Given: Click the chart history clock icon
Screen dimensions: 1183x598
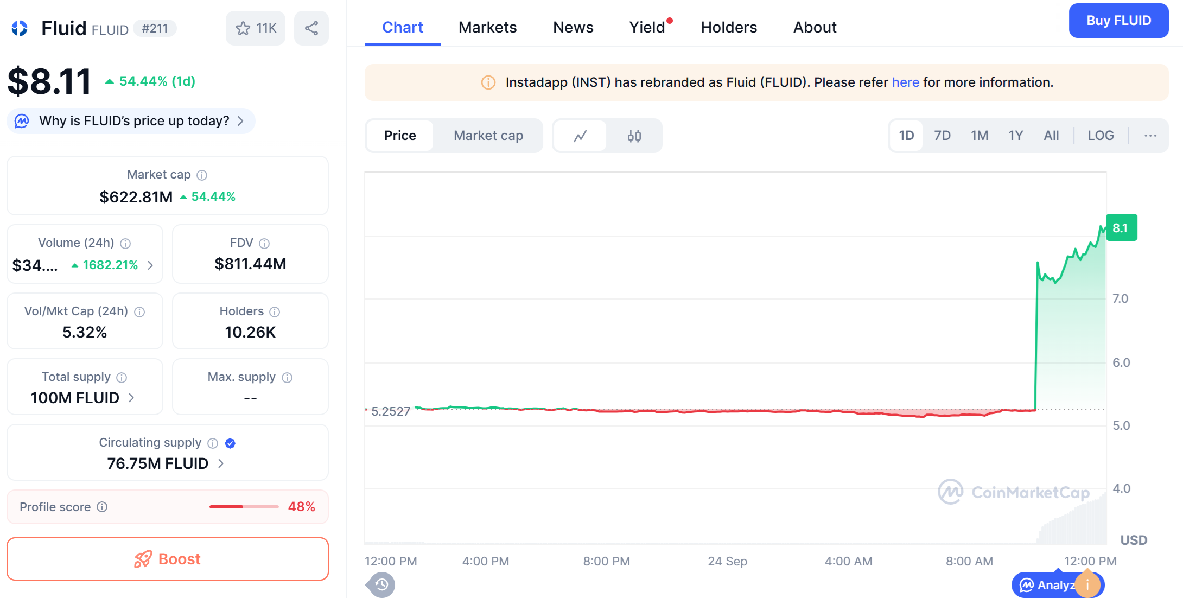Looking at the screenshot, I should [381, 584].
